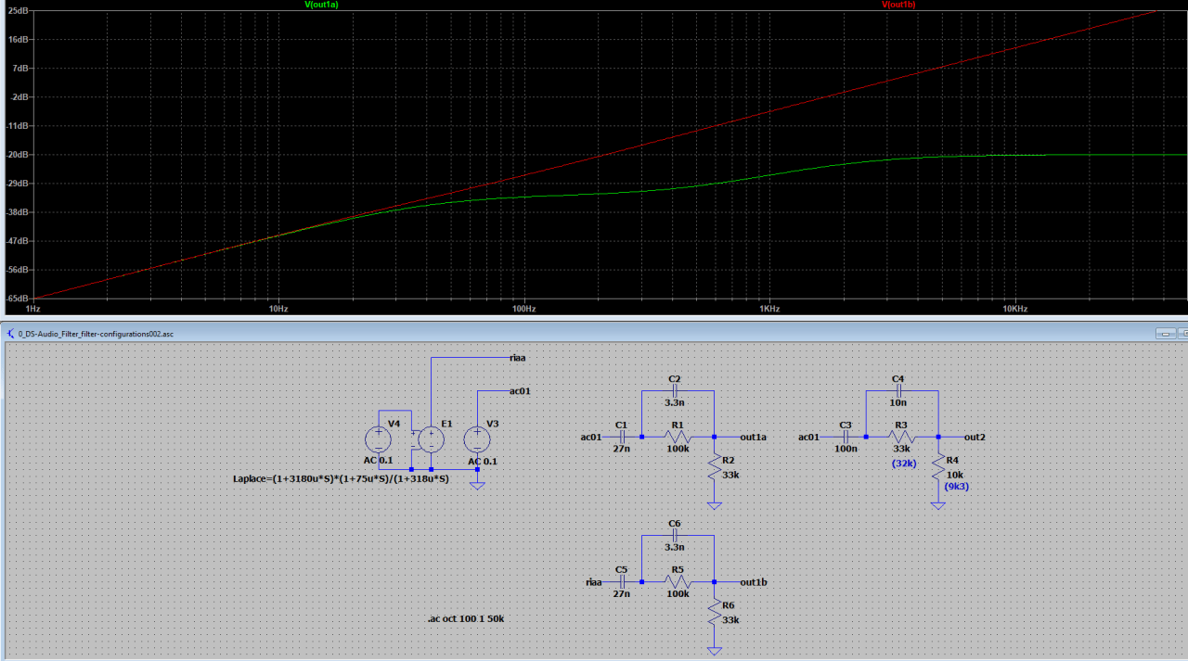Click the LTspice schematic window icon
The image size is (1188, 661).
pos(10,333)
